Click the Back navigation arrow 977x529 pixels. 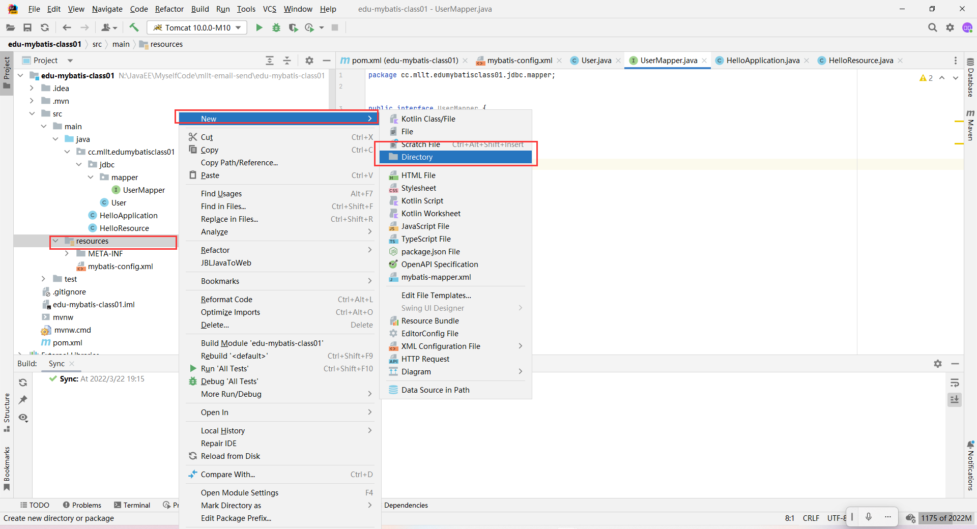[67, 27]
